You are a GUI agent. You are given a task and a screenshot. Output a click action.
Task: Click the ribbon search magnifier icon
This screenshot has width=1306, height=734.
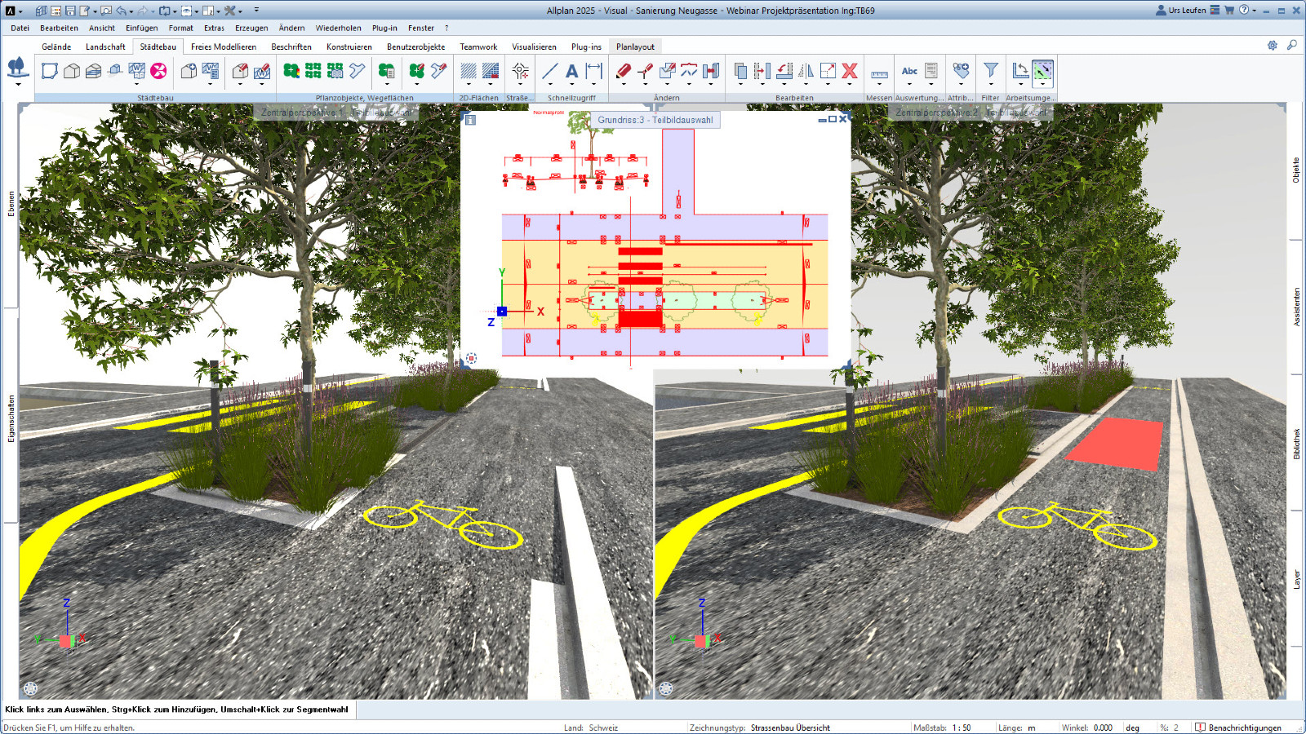(x=1291, y=46)
